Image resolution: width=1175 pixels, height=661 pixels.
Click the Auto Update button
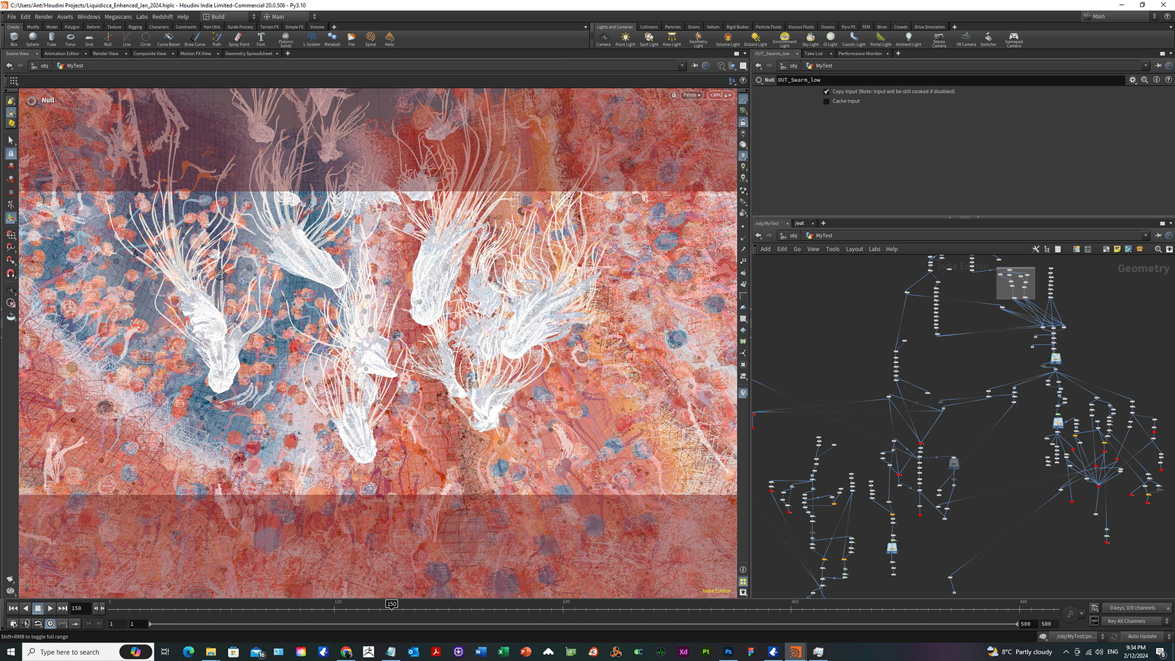[1142, 637]
